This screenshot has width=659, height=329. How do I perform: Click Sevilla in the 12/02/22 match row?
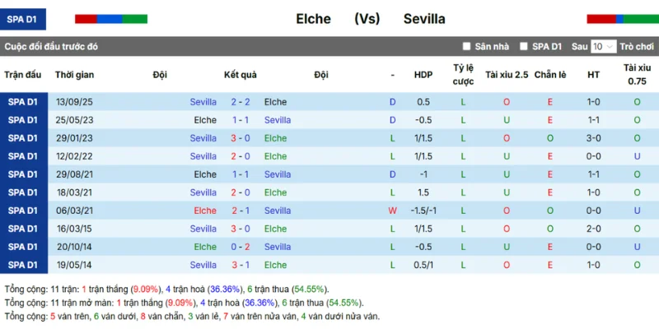[203, 156]
